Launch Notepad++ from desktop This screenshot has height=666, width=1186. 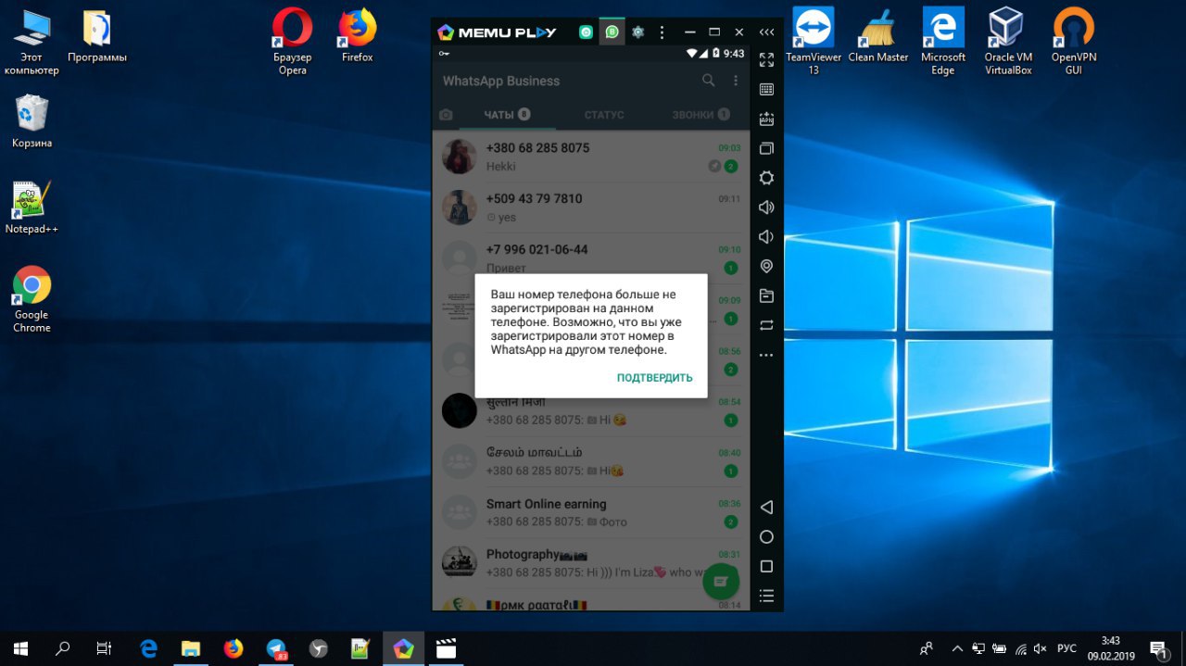(32, 207)
